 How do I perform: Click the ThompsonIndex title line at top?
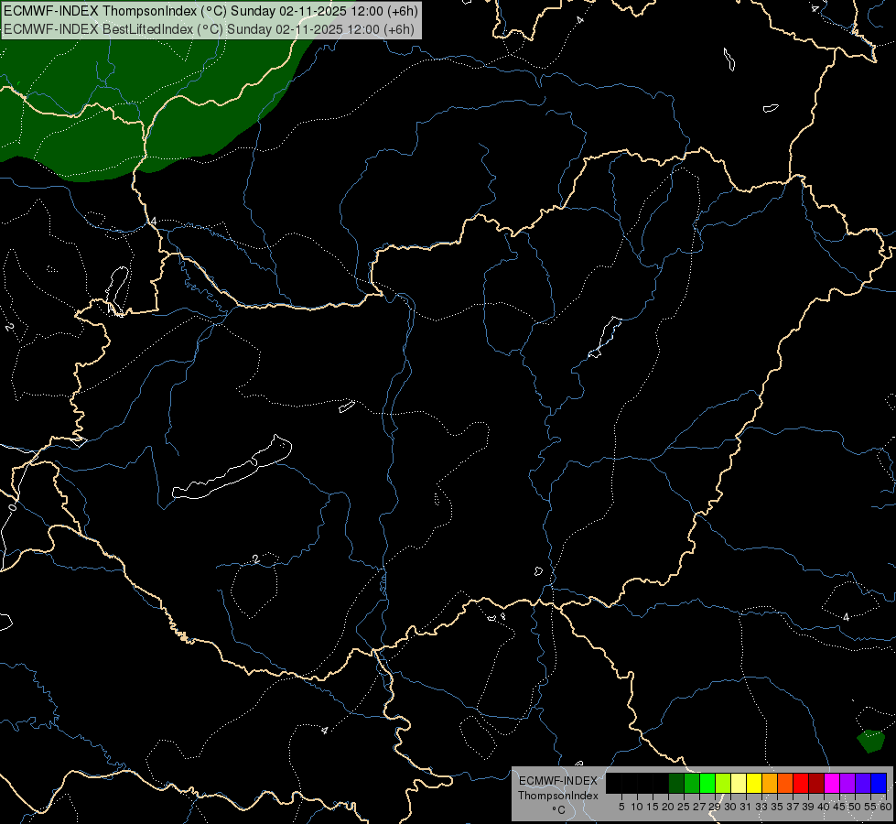tap(211, 11)
